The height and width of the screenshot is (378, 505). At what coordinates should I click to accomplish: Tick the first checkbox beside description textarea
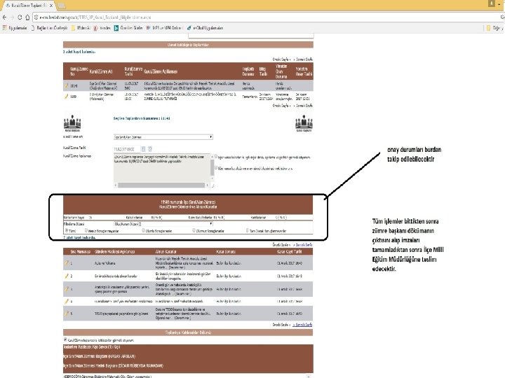coord(216,157)
